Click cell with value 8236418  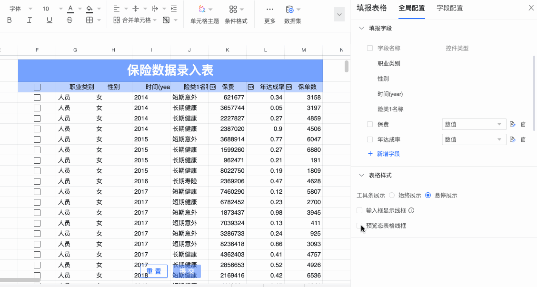227,244
